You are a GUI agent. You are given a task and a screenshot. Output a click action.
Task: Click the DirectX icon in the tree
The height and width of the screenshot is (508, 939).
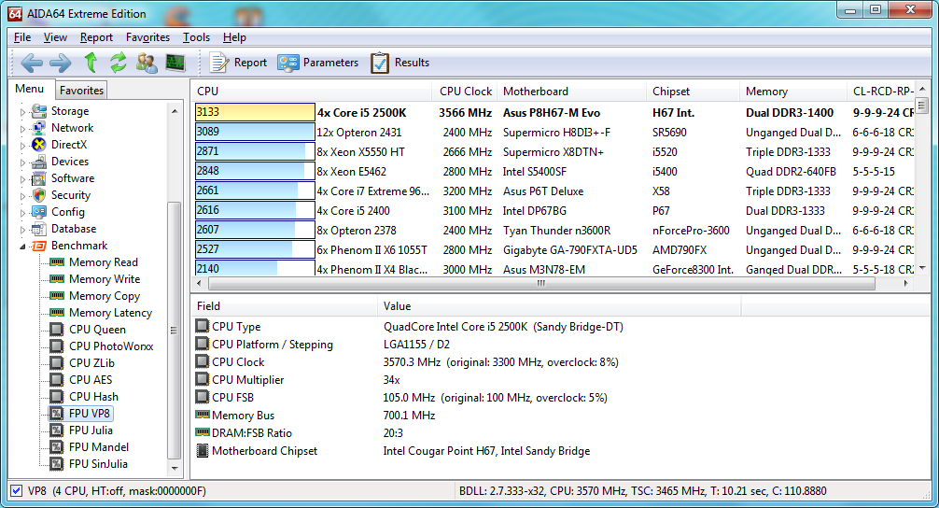[x=39, y=145]
